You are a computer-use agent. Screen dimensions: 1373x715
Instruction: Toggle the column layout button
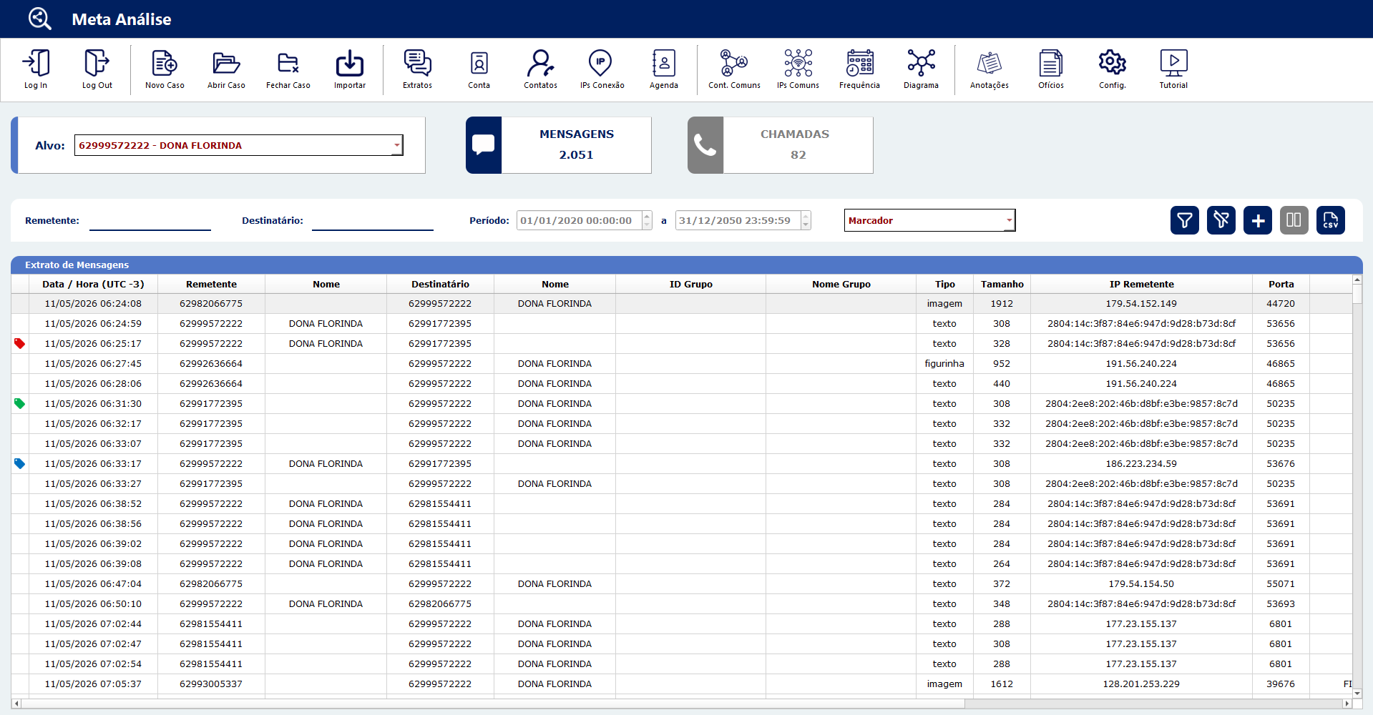1294,220
